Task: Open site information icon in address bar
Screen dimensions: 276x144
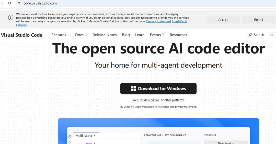Action: pos(19,3)
